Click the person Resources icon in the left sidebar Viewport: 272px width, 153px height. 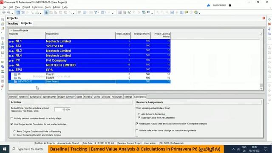(x=3, y=43)
